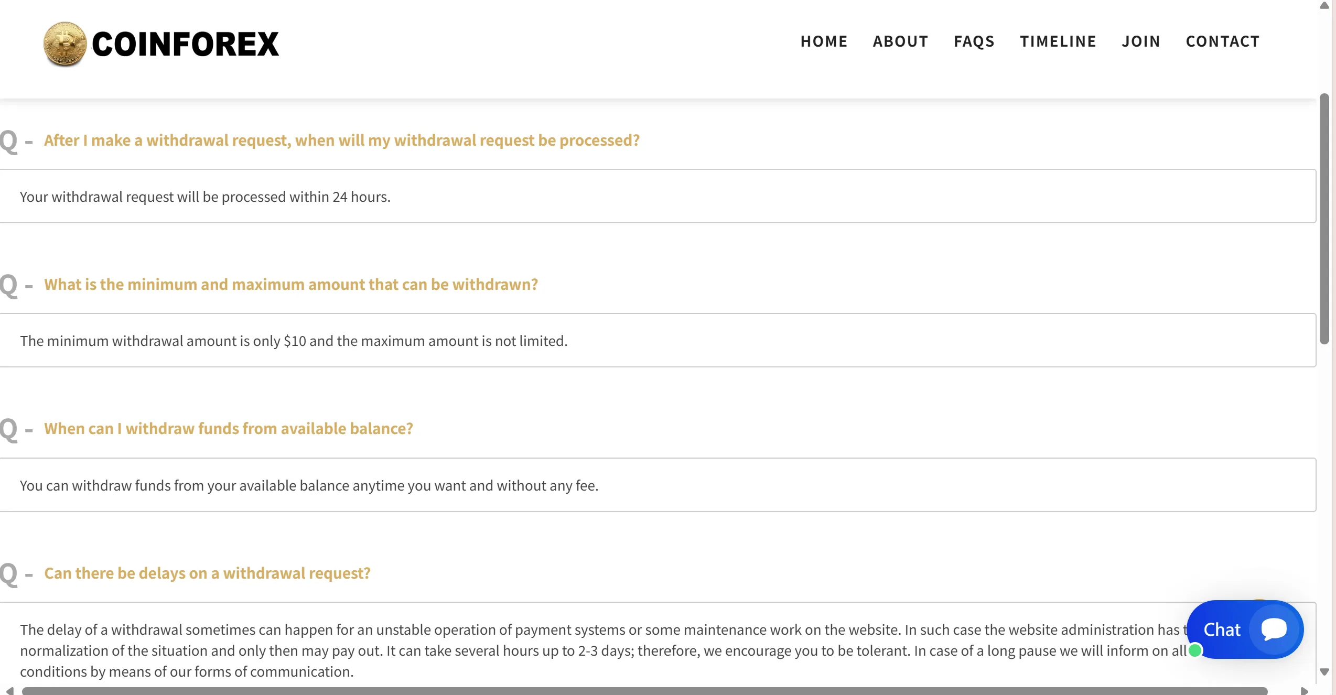Click the vertical scrollbar thumb
Viewport: 1336px width, 695px height.
1324,219
